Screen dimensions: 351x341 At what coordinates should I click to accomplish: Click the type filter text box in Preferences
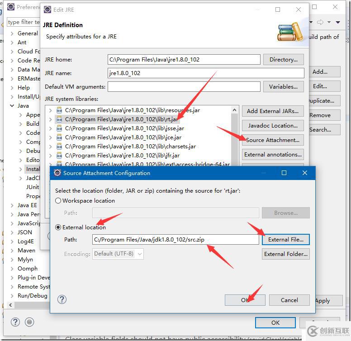click(x=23, y=22)
